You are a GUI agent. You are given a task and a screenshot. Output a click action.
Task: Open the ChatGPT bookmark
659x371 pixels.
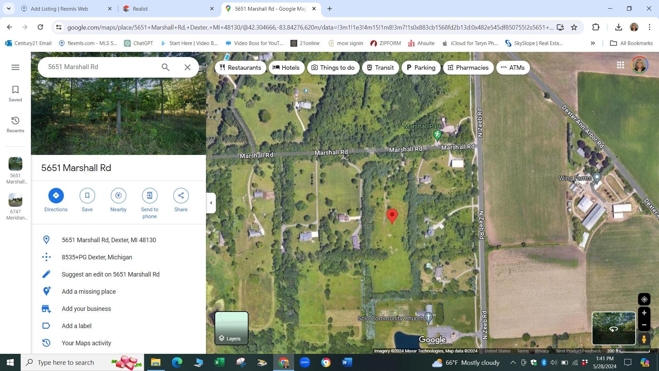(x=139, y=43)
